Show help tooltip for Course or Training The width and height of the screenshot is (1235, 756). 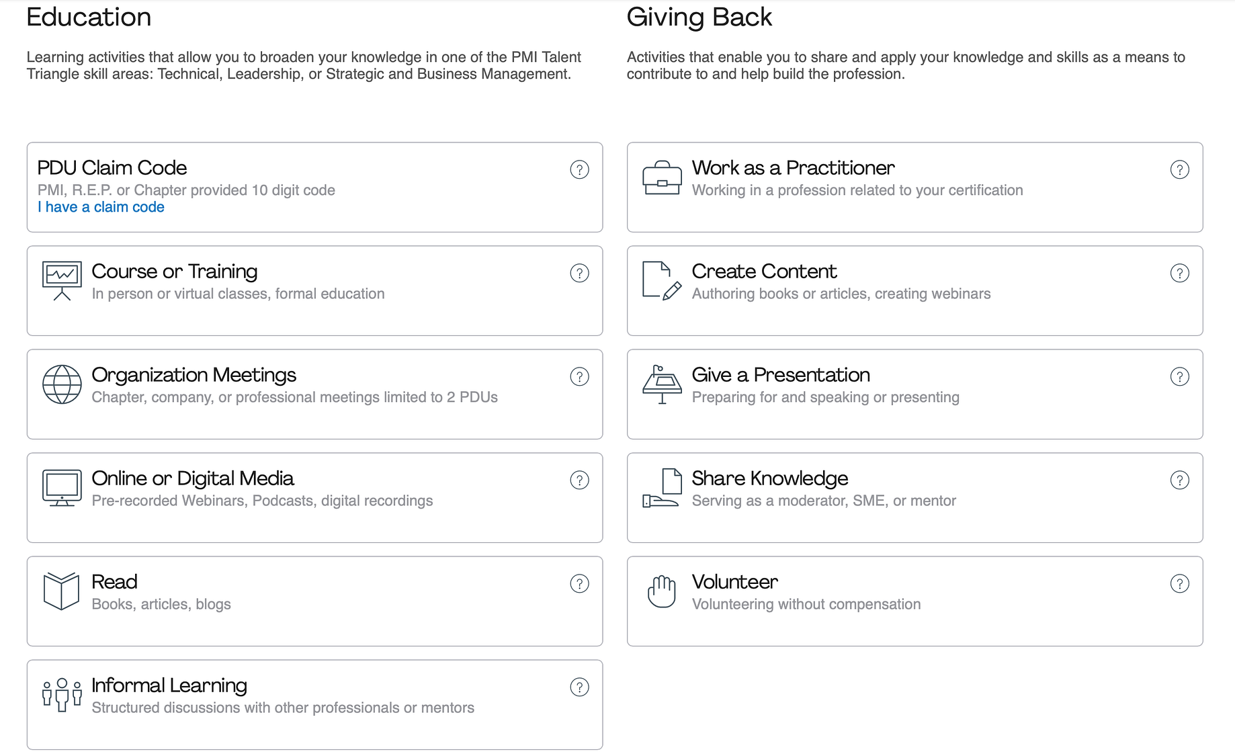tap(579, 273)
